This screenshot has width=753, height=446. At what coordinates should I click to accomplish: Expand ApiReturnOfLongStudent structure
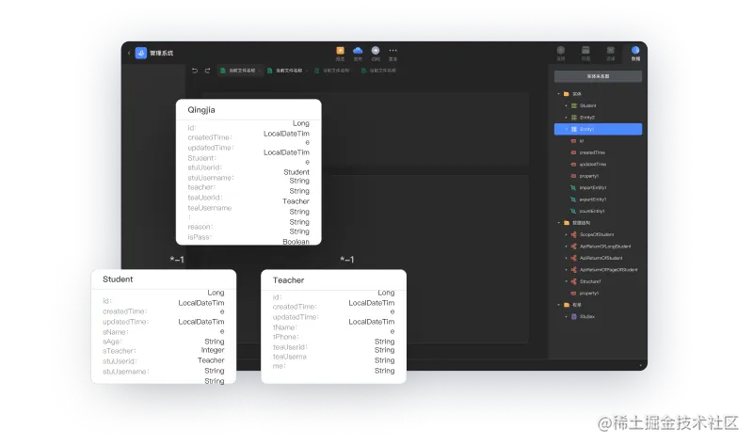[567, 247]
